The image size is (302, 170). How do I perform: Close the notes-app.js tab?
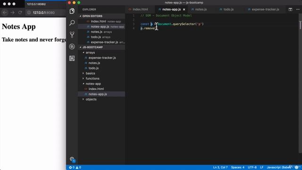pos(184,9)
